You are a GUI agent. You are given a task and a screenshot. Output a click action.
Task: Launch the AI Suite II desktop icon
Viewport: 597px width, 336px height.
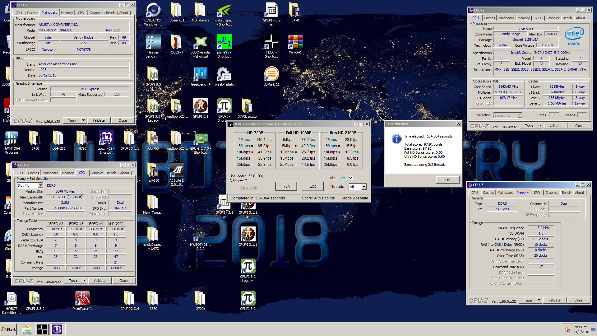click(x=177, y=175)
